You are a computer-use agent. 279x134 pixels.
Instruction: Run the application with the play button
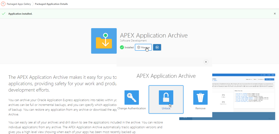coord(157,47)
